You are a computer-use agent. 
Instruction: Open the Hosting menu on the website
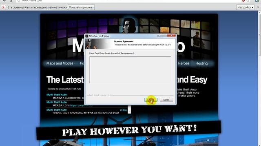[x=201, y=63]
